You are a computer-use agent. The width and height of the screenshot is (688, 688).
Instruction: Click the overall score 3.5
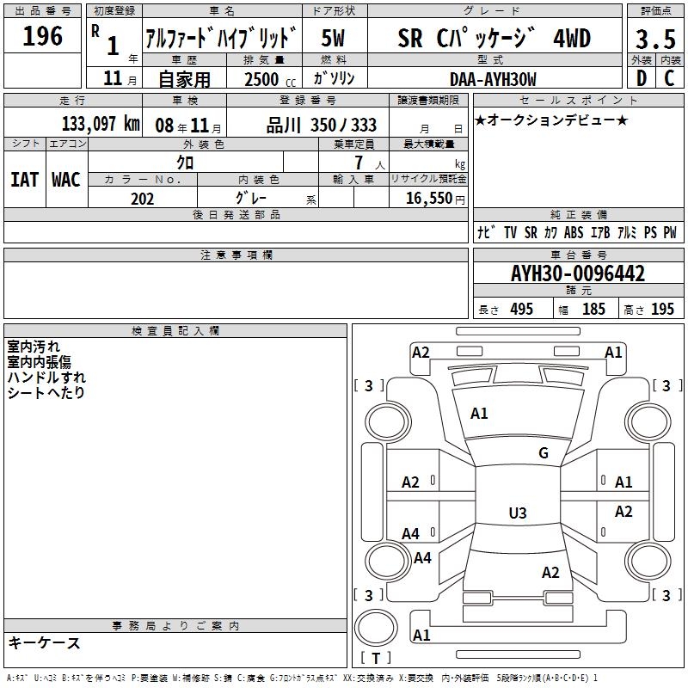(x=655, y=39)
